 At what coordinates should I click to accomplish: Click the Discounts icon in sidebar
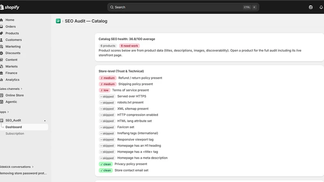point(2,53)
